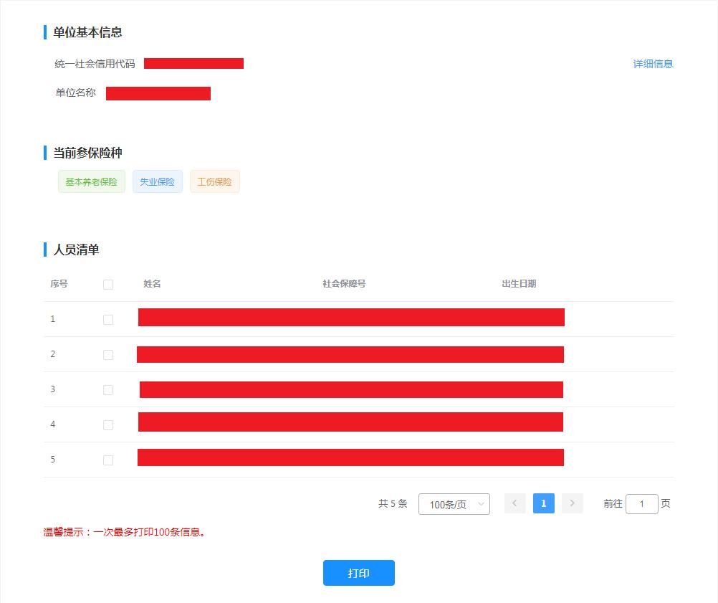The width and height of the screenshot is (718, 603).
Task: Click the active page number 1
Action: [x=543, y=503]
